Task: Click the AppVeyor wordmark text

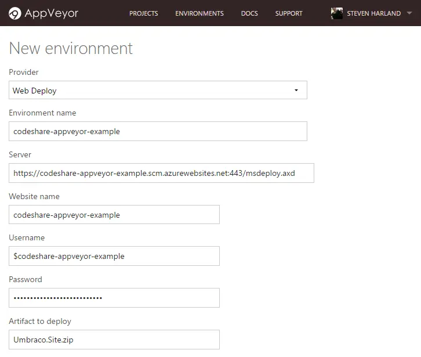Action: tap(51, 13)
